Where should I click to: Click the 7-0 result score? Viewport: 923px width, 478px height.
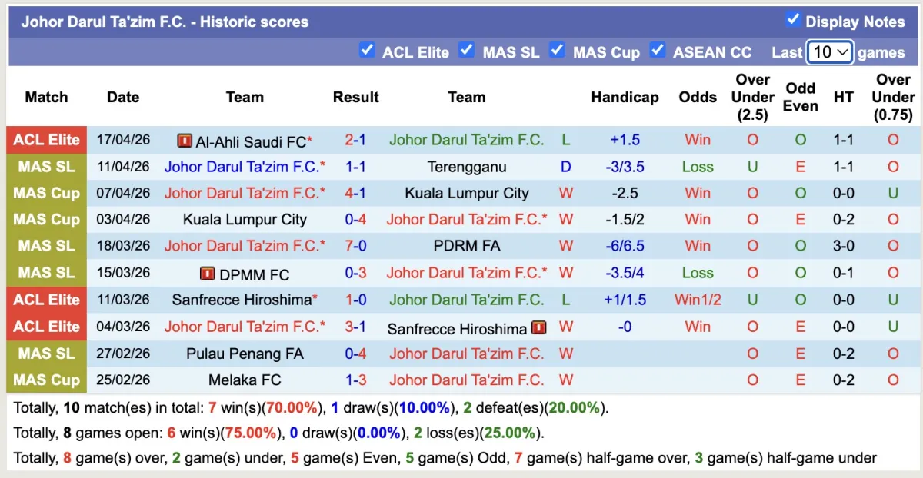click(355, 246)
